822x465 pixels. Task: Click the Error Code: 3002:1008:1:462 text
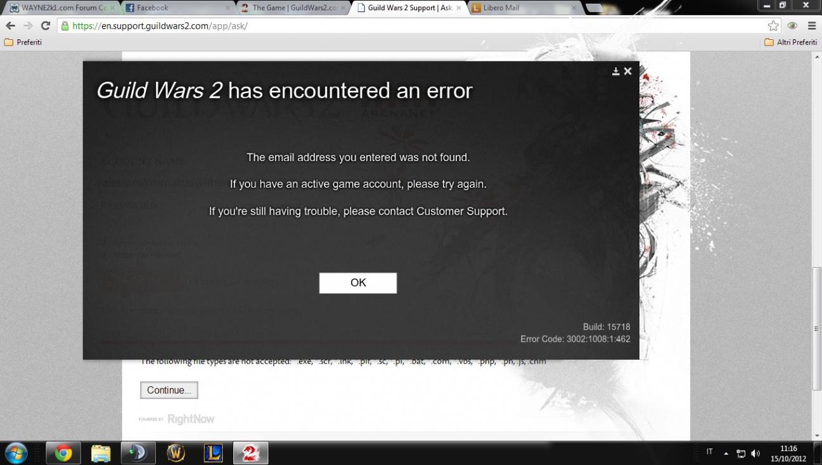(x=575, y=339)
